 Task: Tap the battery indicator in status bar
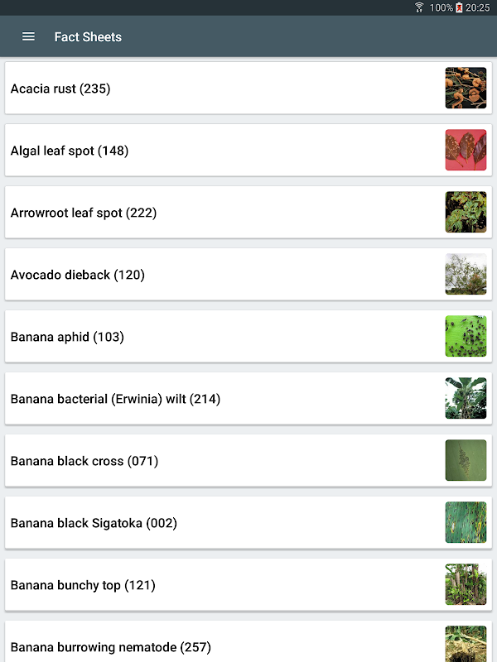coord(459,7)
